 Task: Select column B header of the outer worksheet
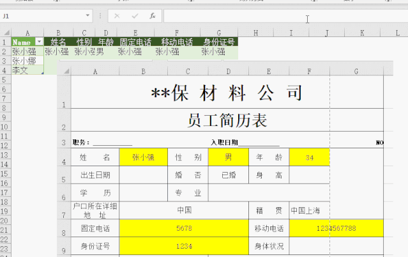[59, 33]
